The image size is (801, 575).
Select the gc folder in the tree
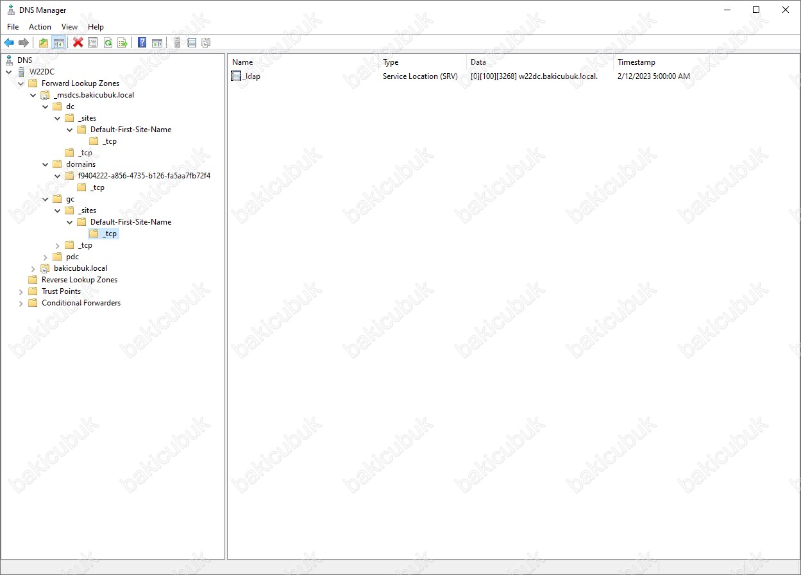[70, 199]
